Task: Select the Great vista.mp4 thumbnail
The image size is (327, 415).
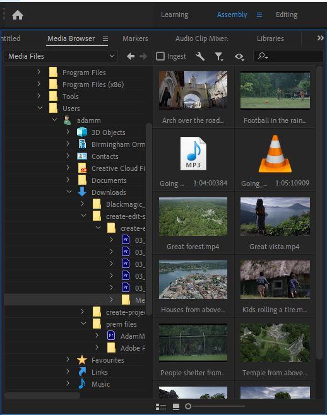Action: coord(275,216)
